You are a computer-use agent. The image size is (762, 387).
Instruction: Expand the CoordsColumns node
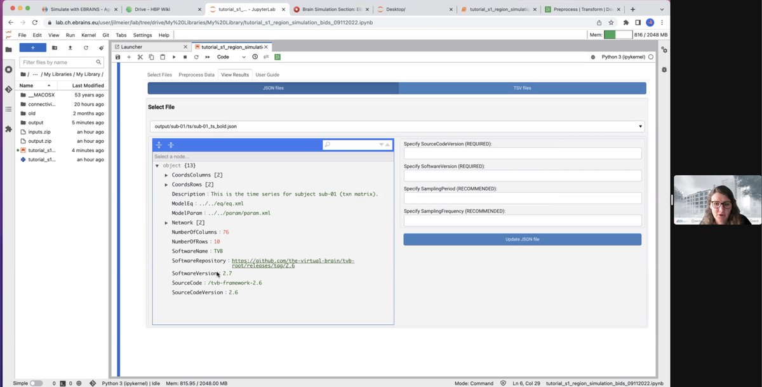[166, 175]
